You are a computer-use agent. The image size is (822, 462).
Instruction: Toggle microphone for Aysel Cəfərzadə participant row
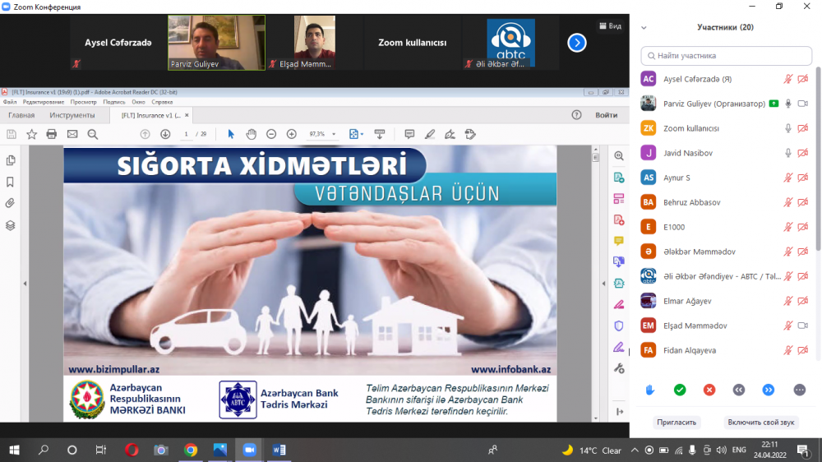tap(788, 79)
